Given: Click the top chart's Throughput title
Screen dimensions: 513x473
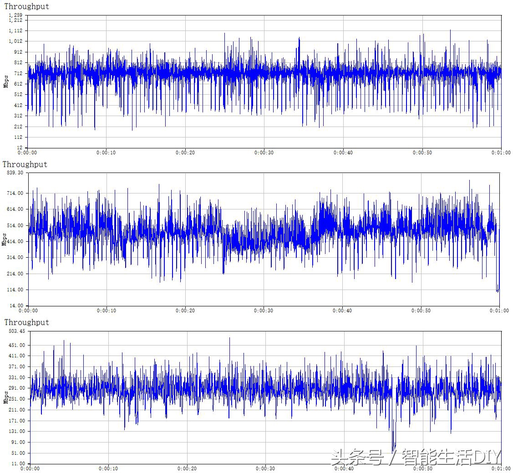Looking at the screenshot, I should (x=26, y=6).
